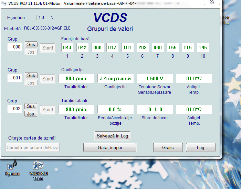Click Start! button for group 000
Viewport: 241px width, 189px height.
click(x=48, y=48)
